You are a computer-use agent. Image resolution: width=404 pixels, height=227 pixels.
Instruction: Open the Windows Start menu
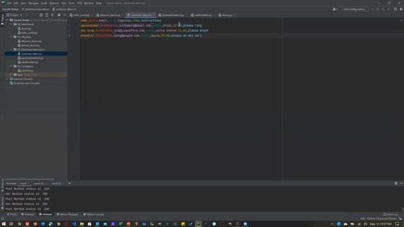(4, 224)
